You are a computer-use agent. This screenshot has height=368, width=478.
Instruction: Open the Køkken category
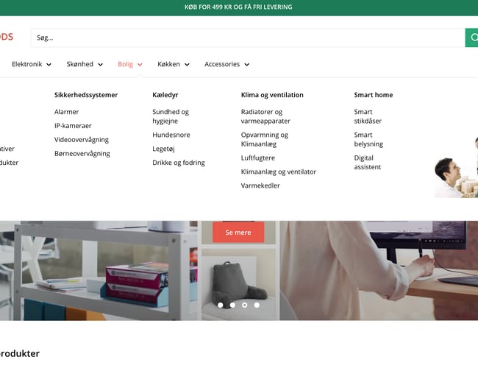[x=168, y=64]
